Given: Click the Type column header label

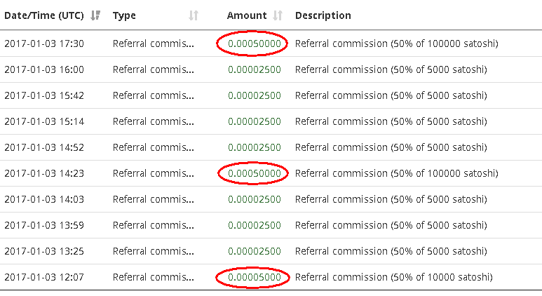Looking at the screenshot, I should pos(124,15).
